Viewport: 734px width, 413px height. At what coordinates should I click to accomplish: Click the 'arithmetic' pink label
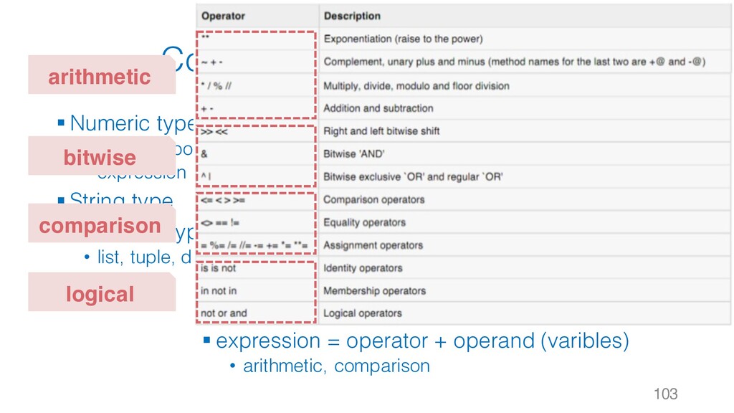[x=100, y=76]
